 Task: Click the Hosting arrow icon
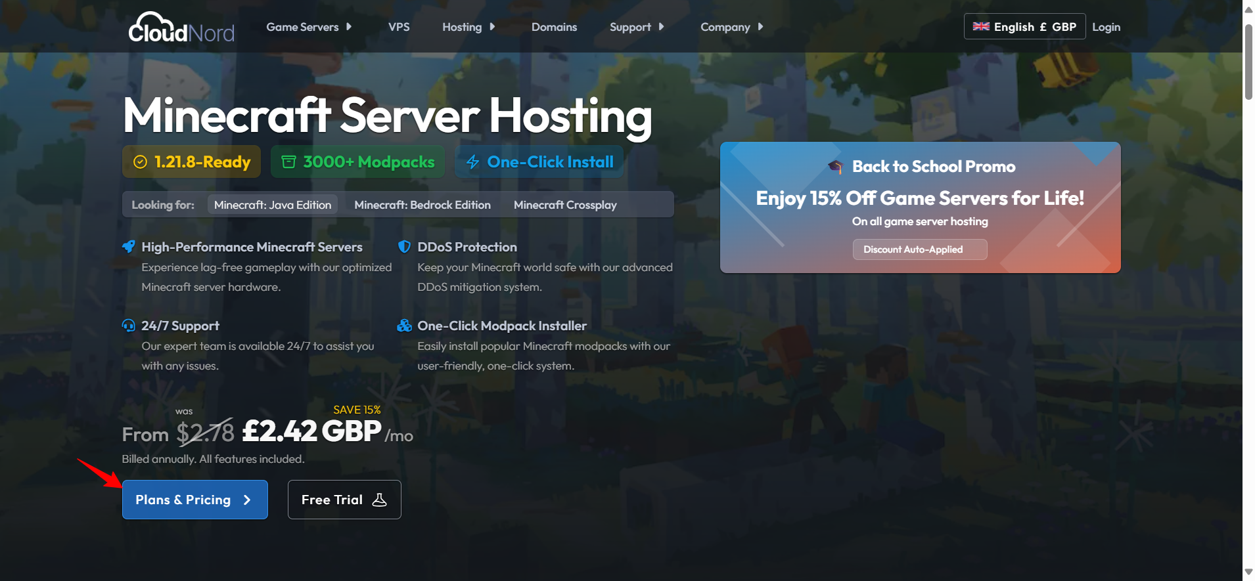(492, 27)
